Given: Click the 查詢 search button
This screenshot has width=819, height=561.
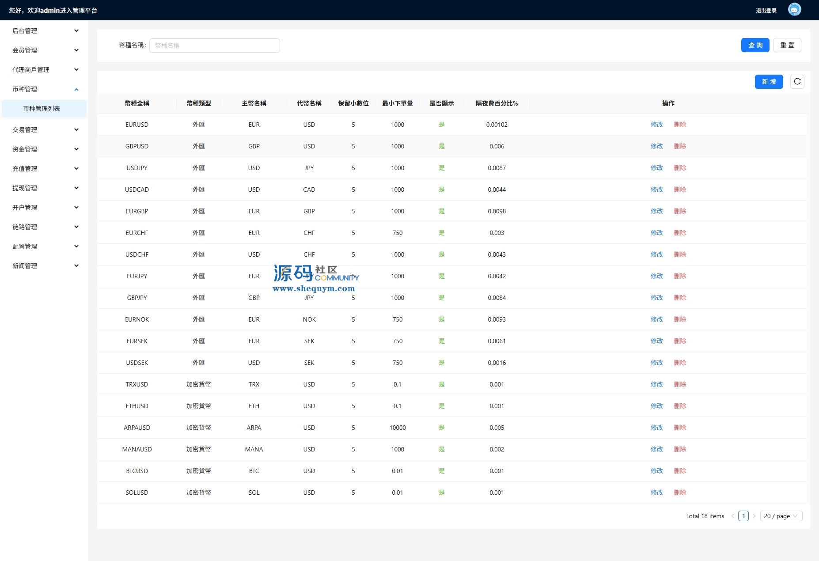Looking at the screenshot, I should (755, 45).
